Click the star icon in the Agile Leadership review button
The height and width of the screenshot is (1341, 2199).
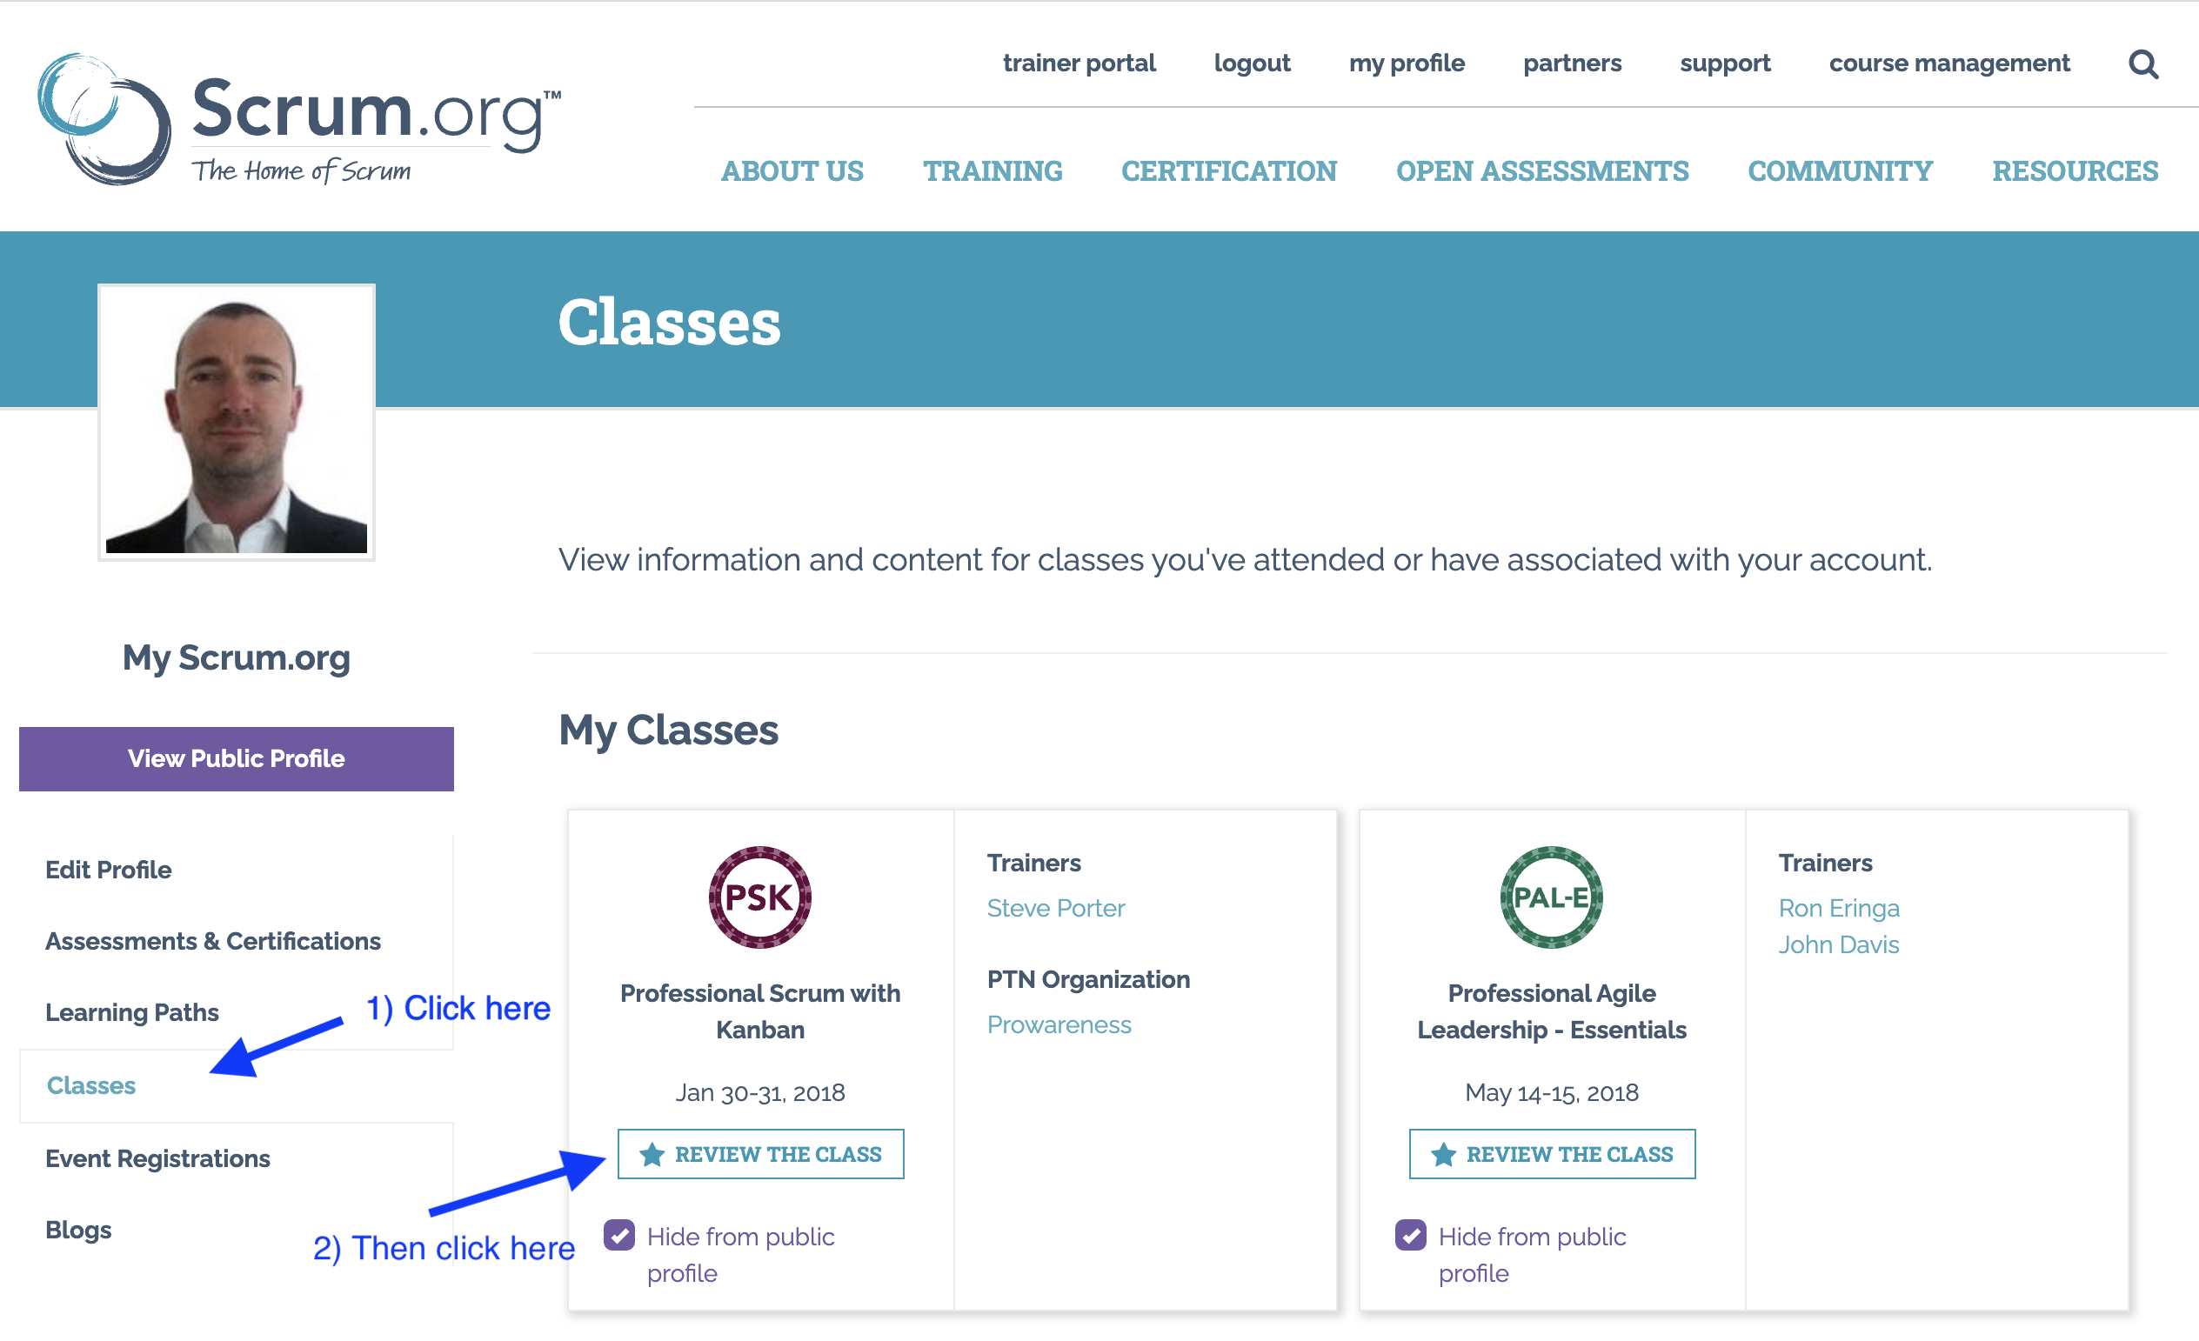[x=1443, y=1155]
